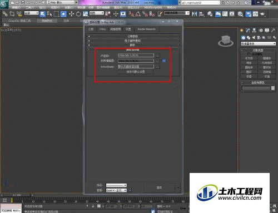The image size is (278, 213).
Task: Activate the Select and Scale tool
Action: (x=86, y=14)
